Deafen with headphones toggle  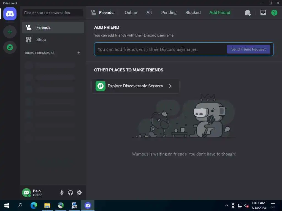[70, 193]
